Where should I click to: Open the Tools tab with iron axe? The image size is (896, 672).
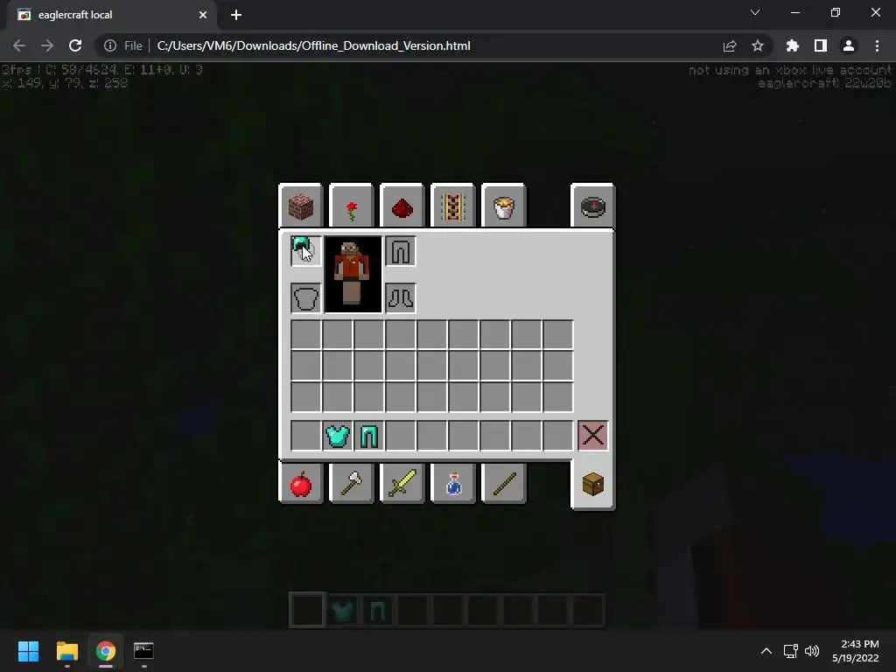point(352,483)
